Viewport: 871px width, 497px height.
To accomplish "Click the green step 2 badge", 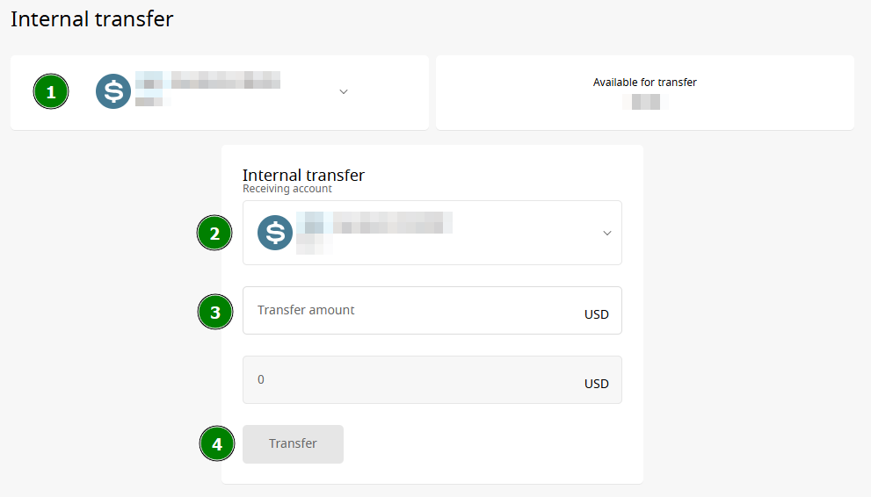I will point(214,233).
